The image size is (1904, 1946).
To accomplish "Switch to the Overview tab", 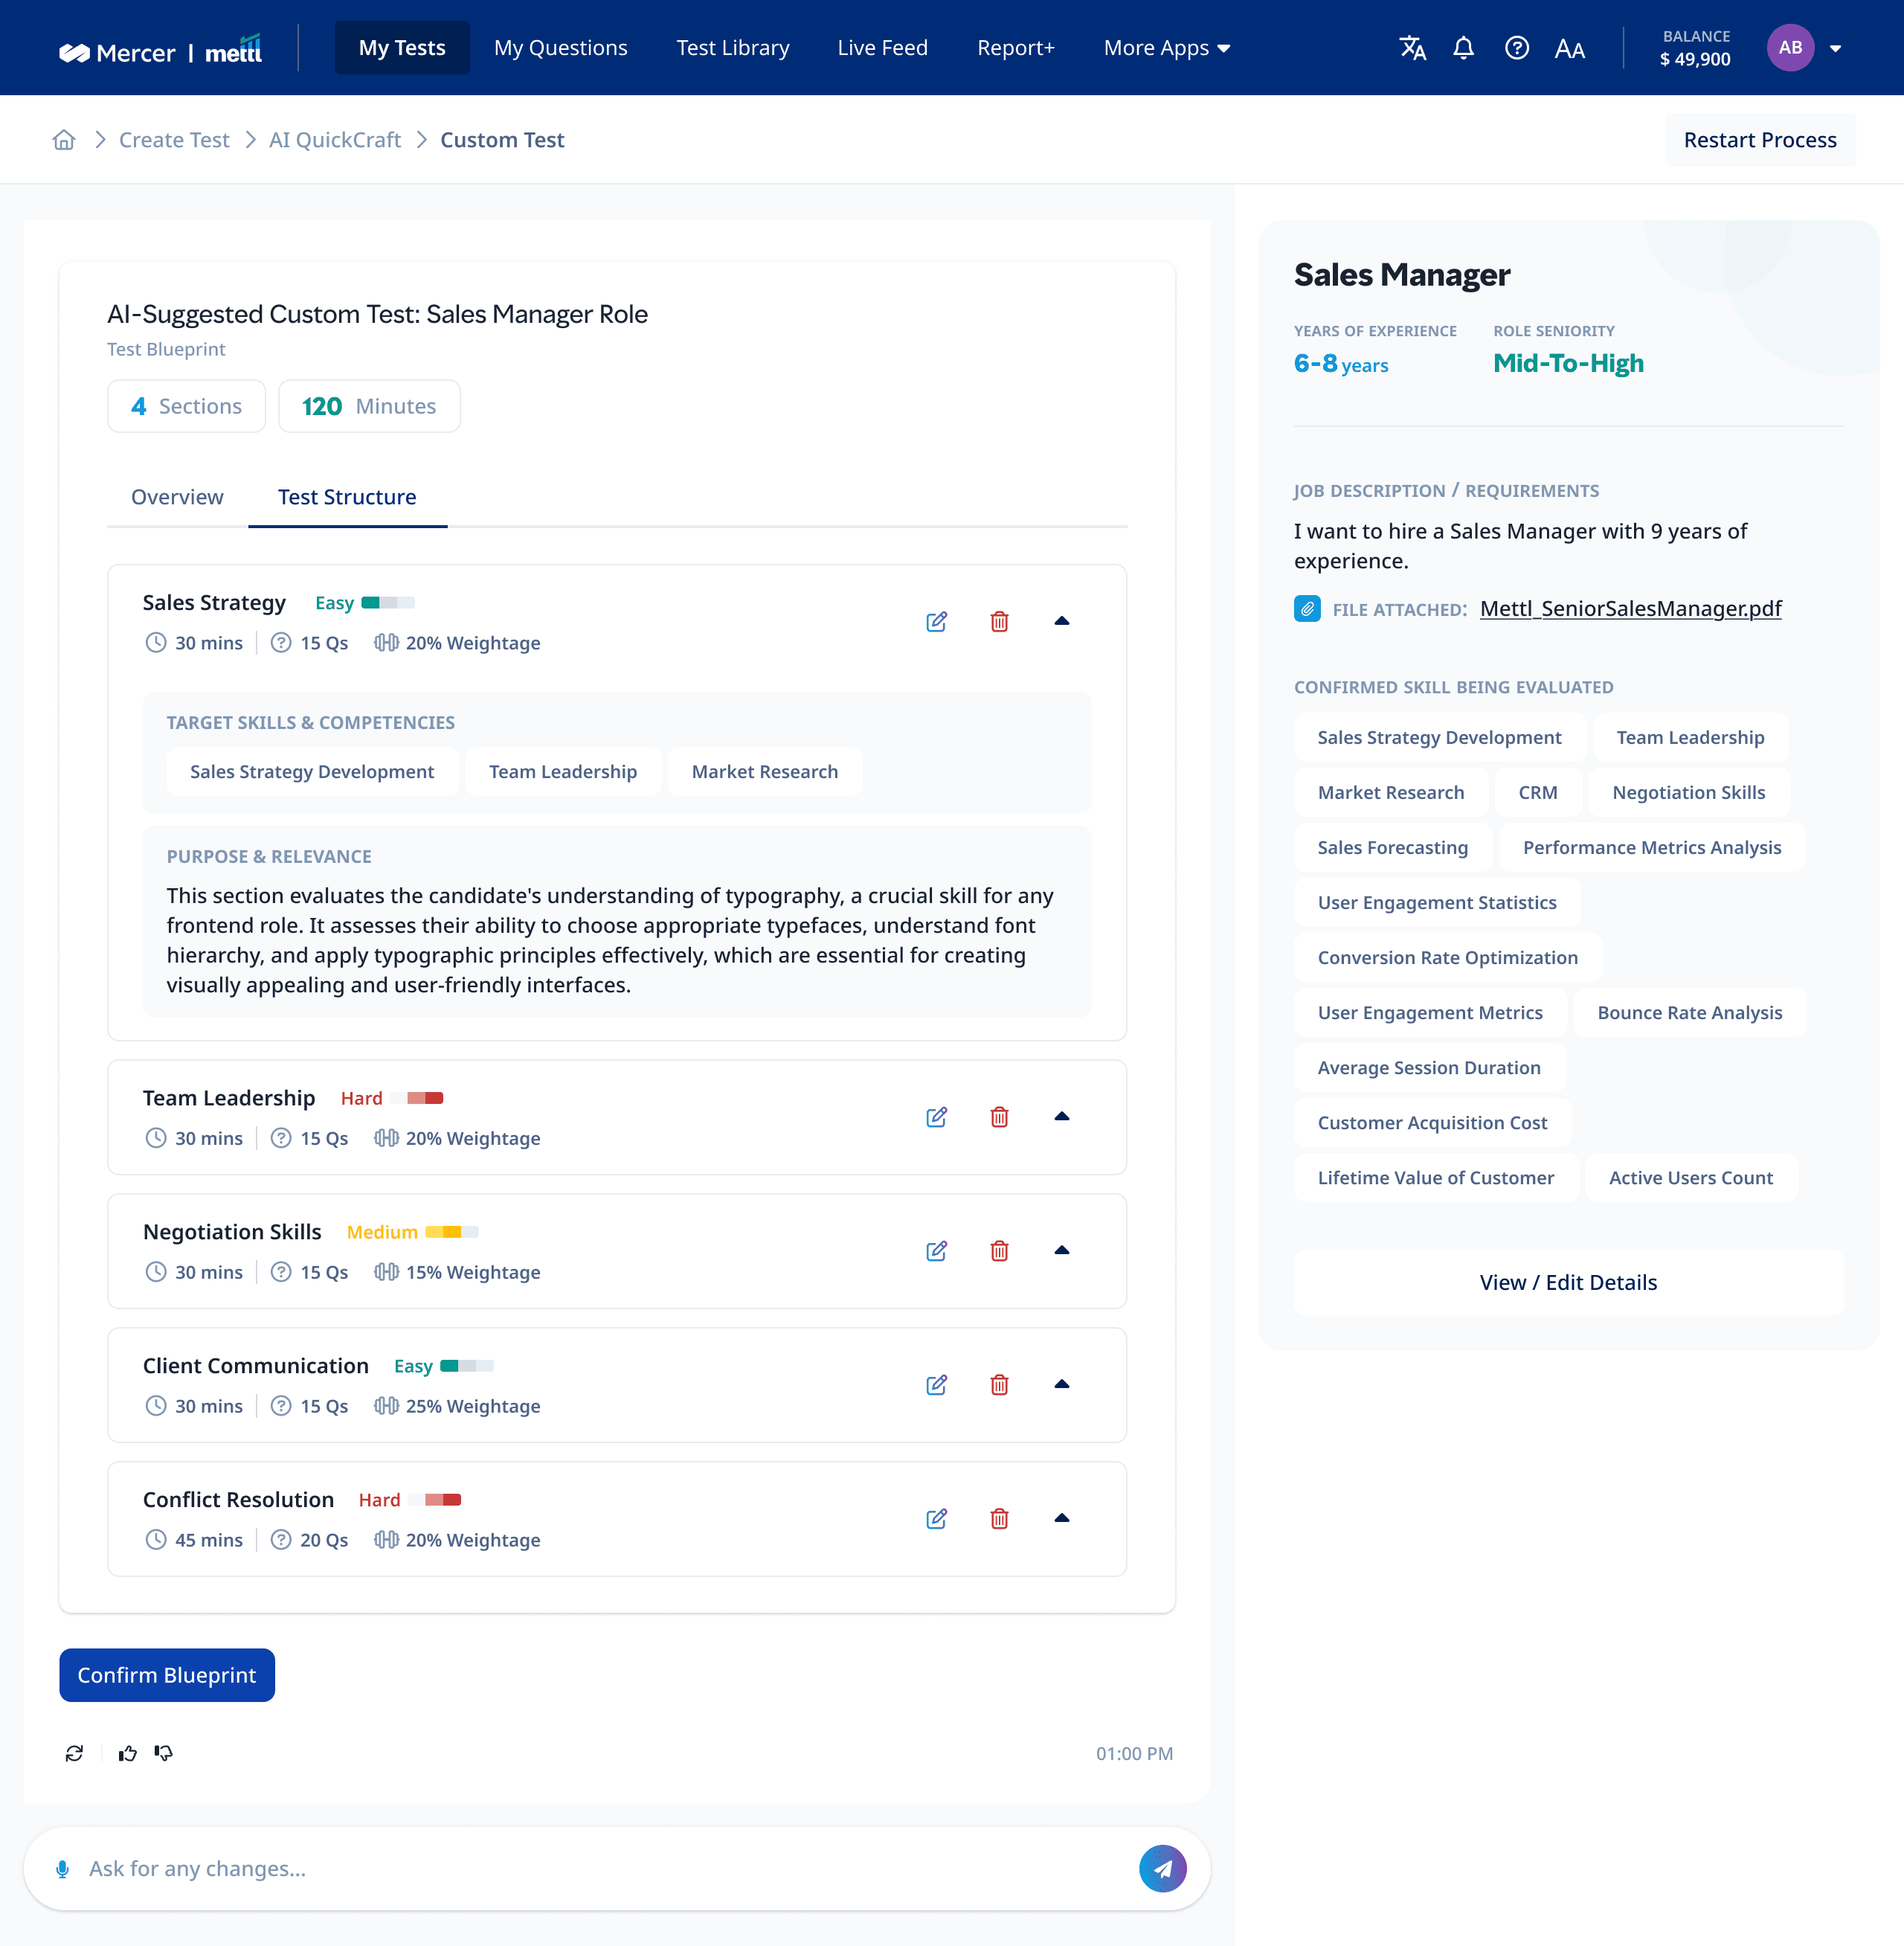I will tap(177, 497).
